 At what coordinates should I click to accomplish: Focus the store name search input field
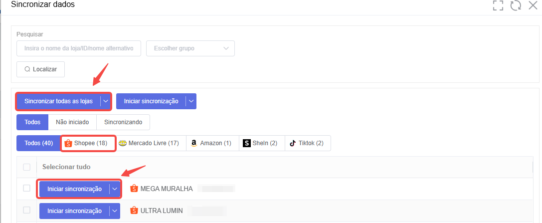coord(79,48)
